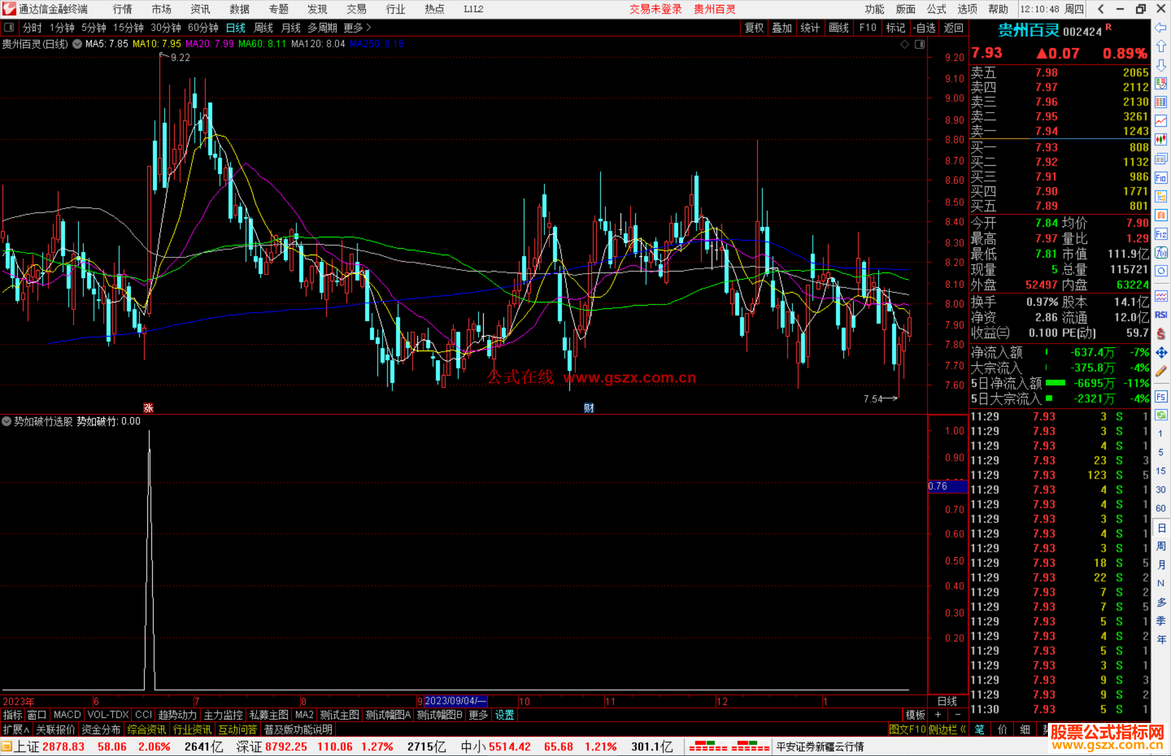
Task: Click the candlestick chart sidebar icon
Action: [x=1161, y=140]
